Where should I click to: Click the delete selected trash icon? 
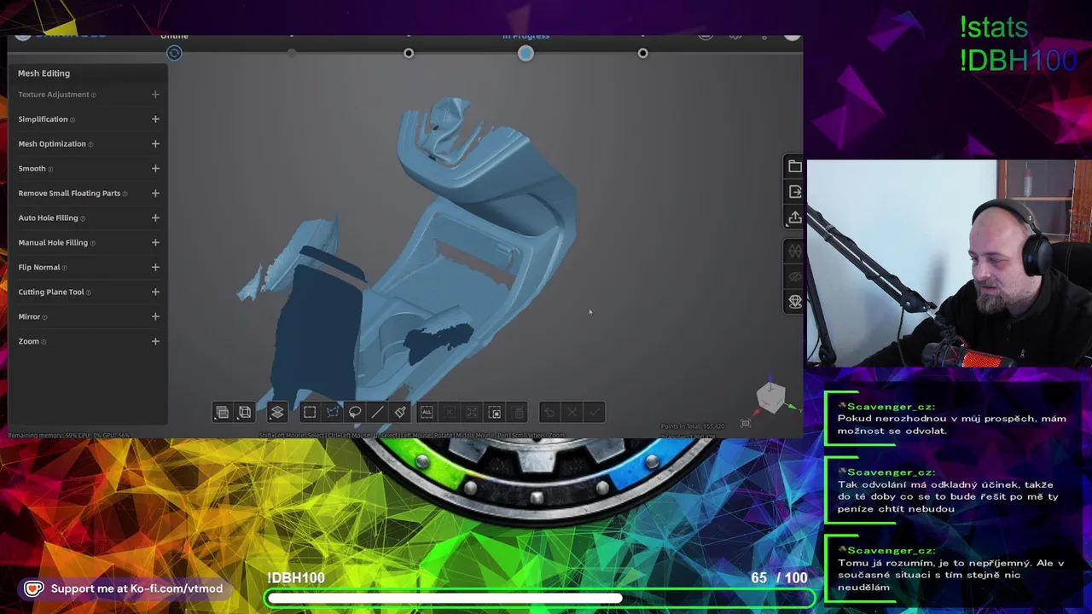click(x=518, y=413)
